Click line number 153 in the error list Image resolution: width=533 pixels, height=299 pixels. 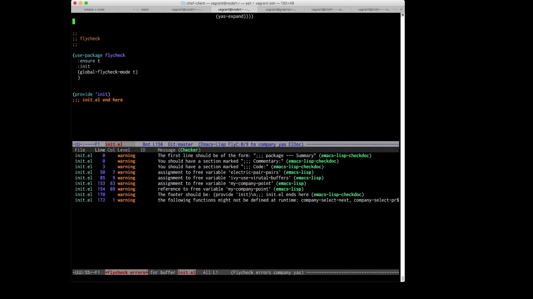point(101,184)
